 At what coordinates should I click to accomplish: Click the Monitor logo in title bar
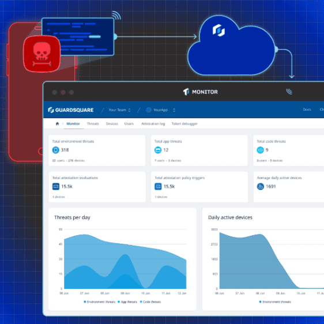coord(200,92)
